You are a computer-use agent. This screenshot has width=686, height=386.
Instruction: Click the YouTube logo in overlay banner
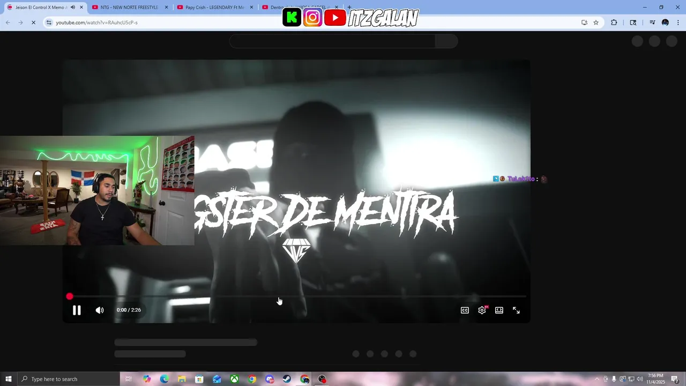(334, 18)
